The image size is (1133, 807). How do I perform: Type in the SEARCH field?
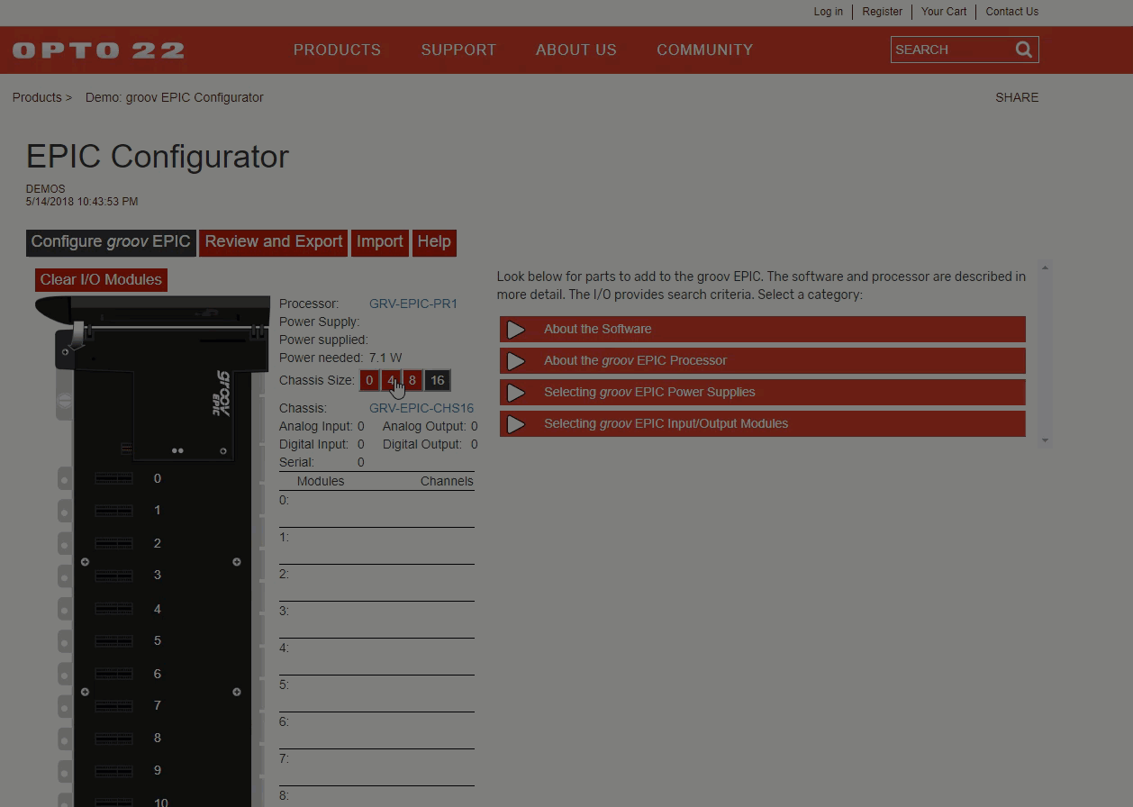pos(950,50)
